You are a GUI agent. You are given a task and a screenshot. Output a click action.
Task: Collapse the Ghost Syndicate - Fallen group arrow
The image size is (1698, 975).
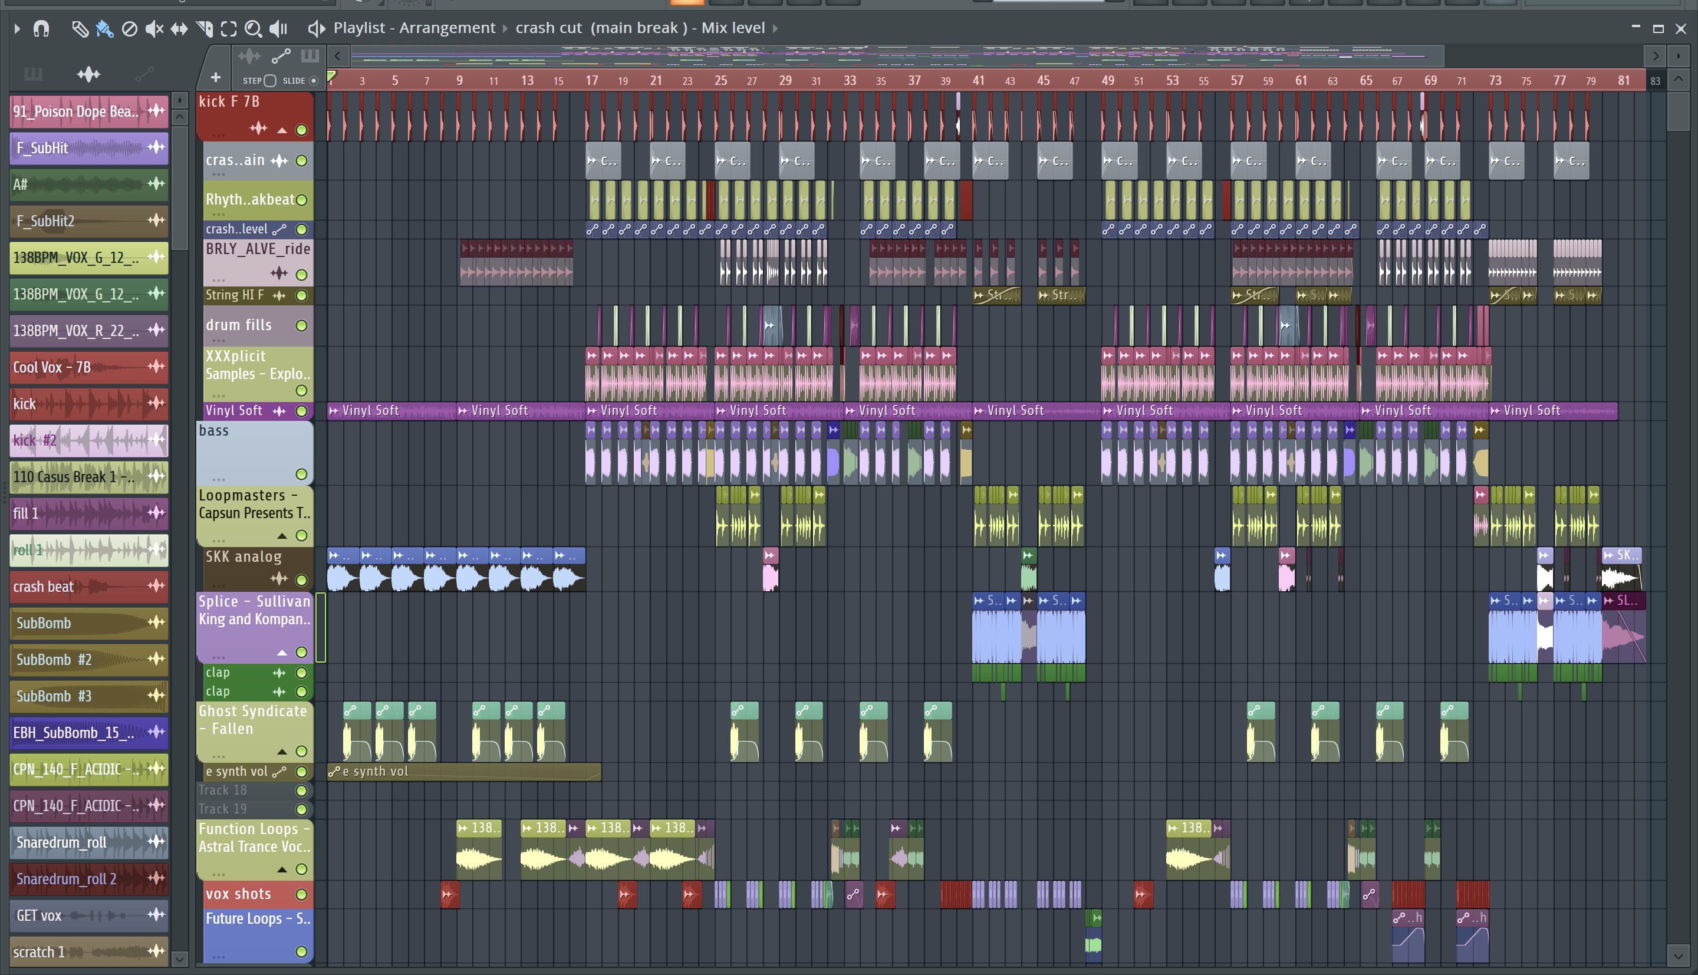point(282,752)
